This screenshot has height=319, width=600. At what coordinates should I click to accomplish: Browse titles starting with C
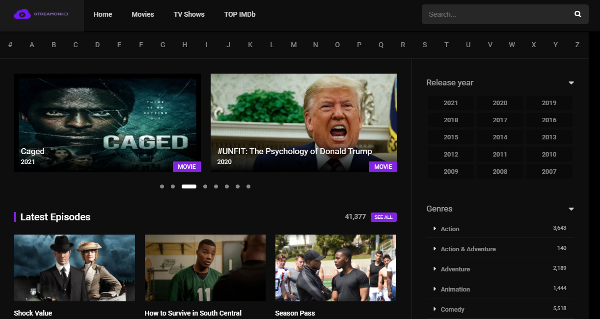[76, 45]
